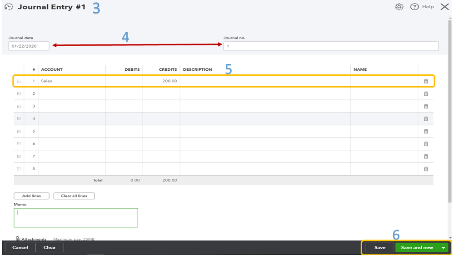Click the account cell in row 2
The width and height of the screenshot is (454, 255).
tap(72, 93)
